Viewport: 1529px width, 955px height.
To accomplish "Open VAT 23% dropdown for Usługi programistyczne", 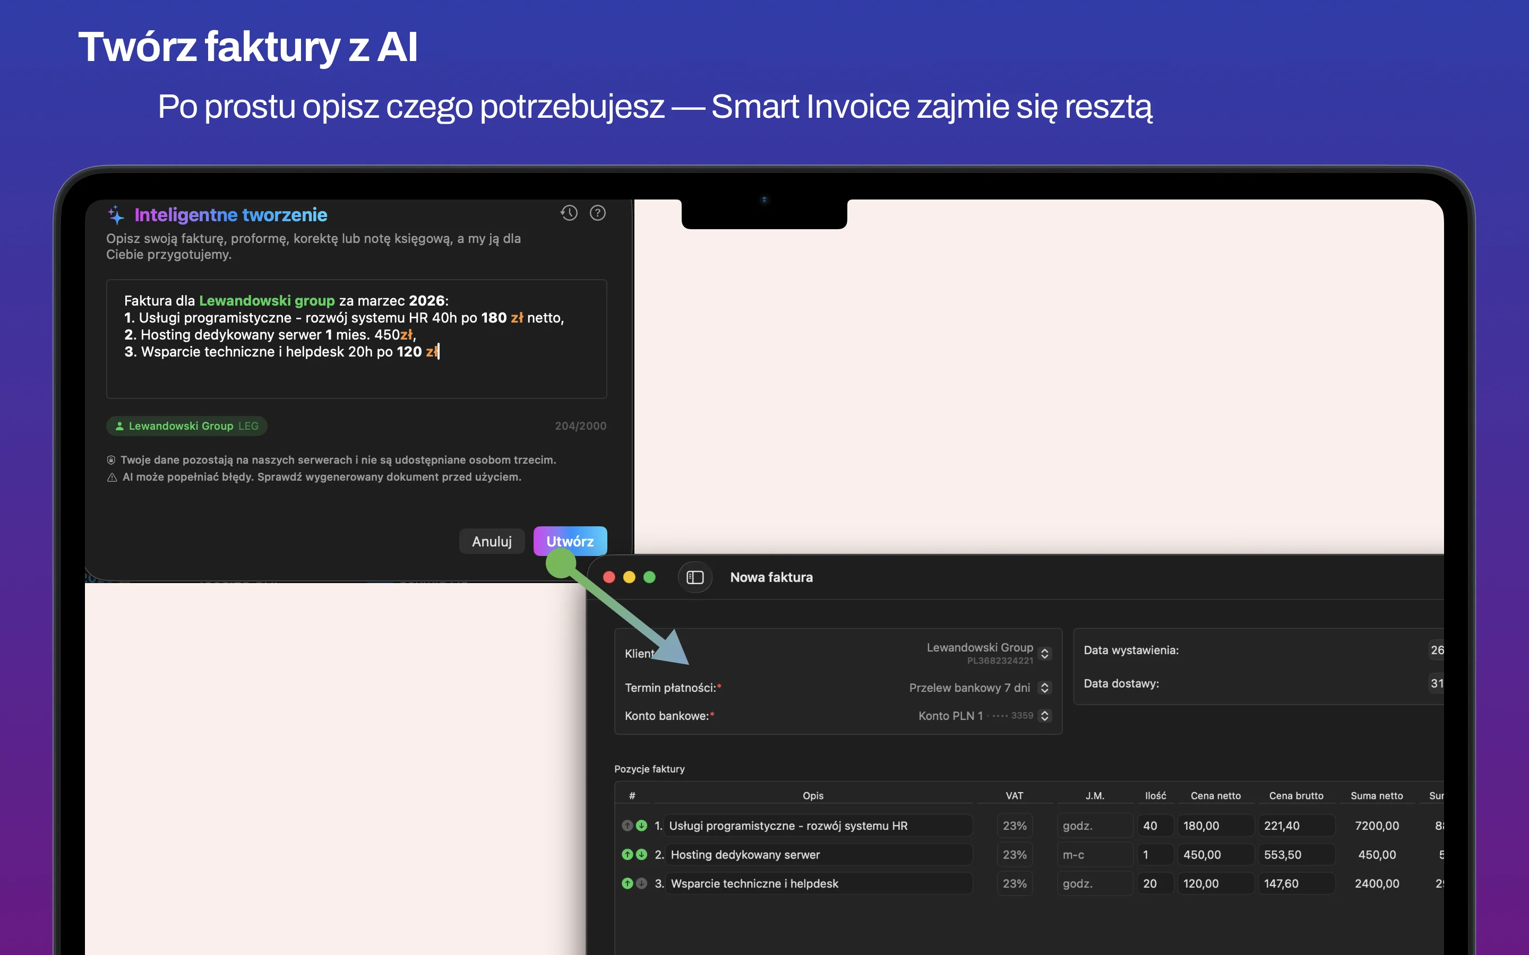I will click(x=1015, y=826).
